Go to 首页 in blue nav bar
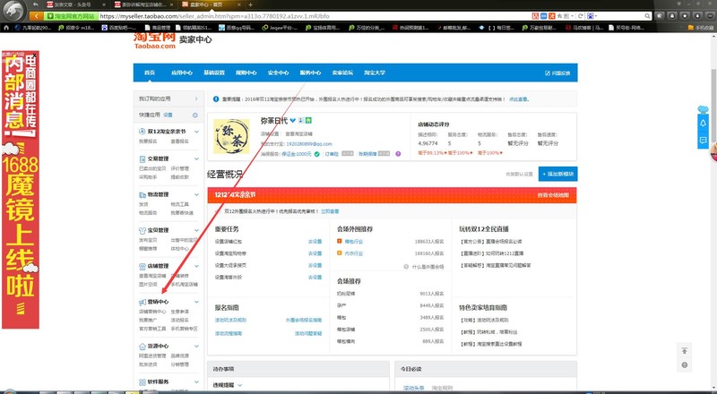 pos(150,73)
